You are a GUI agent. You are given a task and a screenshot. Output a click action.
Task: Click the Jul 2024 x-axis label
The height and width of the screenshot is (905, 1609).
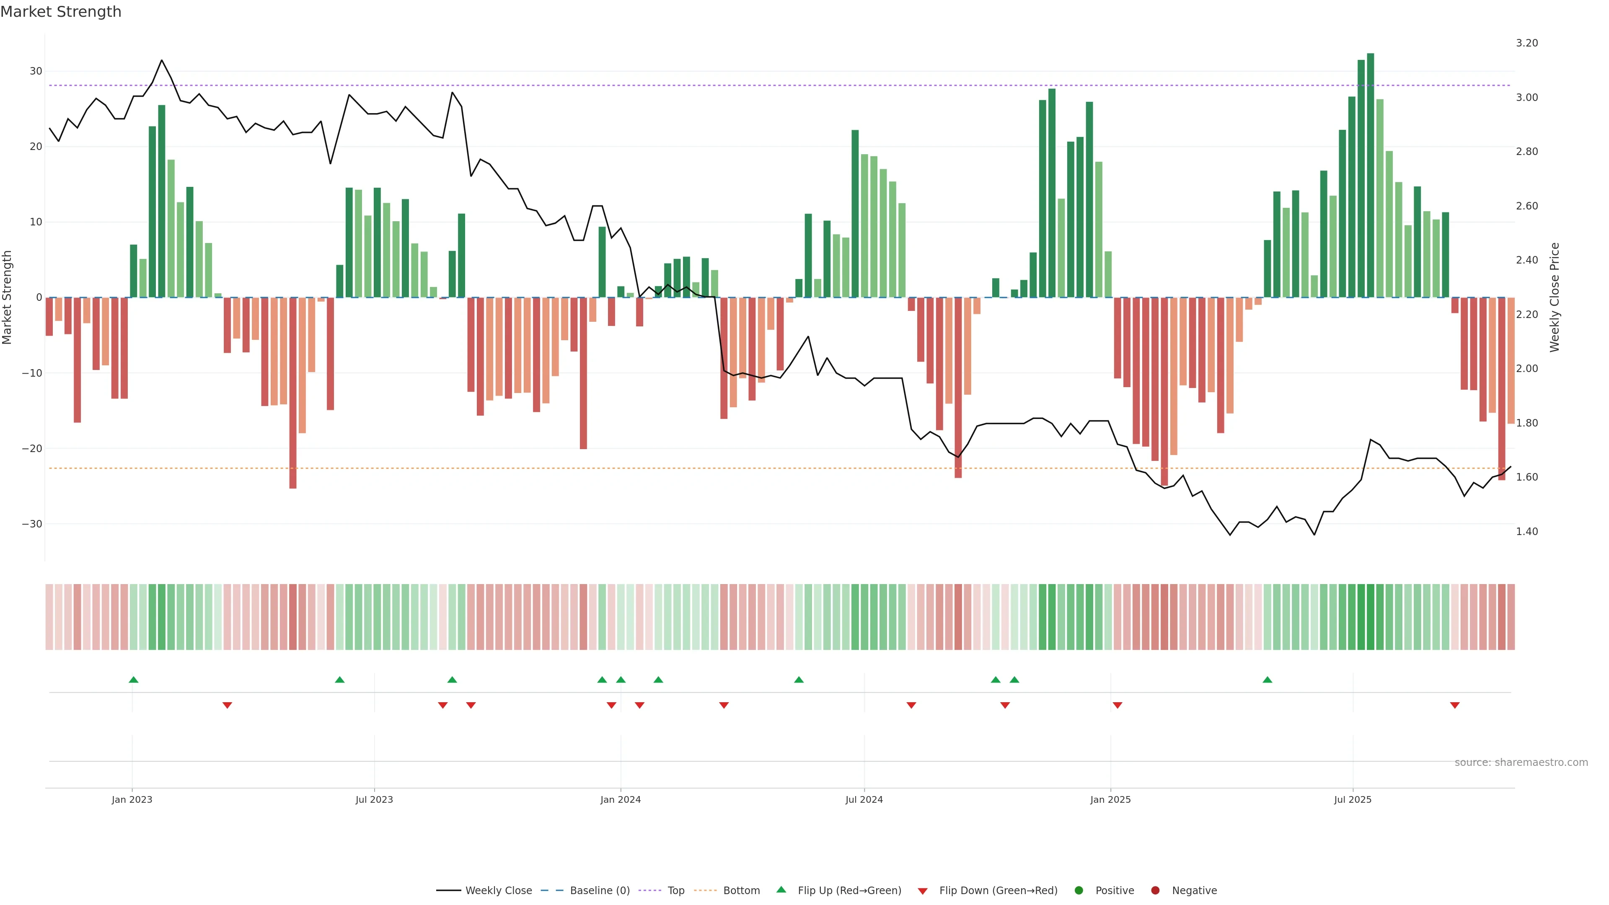click(864, 799)
